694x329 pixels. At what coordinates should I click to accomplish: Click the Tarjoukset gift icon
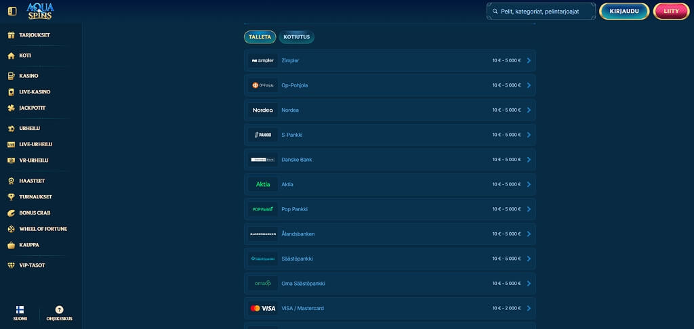[12, 35]
